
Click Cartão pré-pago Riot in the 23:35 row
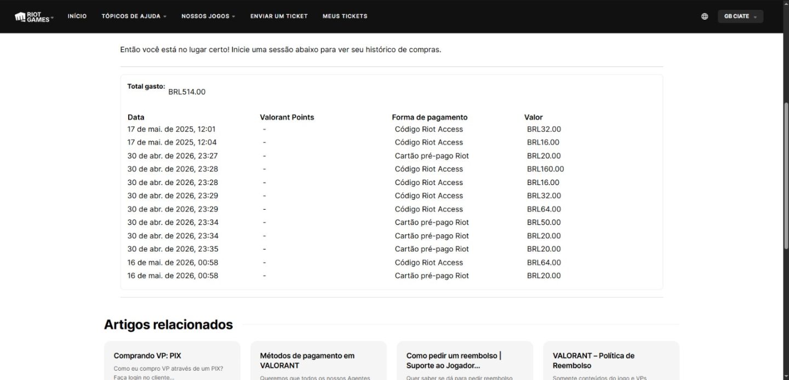click(432, 249)
